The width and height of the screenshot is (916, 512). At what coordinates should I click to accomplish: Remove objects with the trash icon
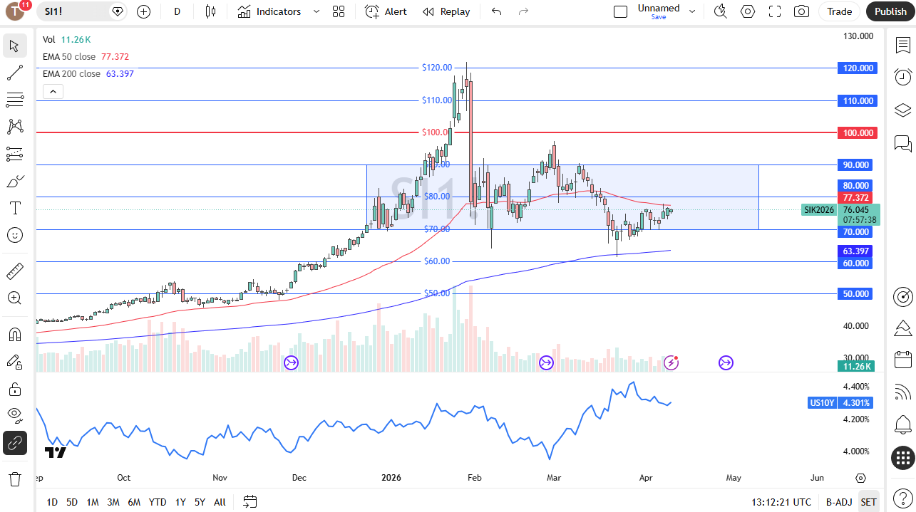[x=15, y=479]
